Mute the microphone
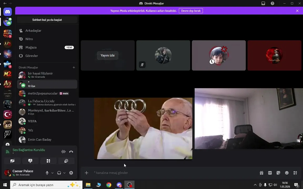This screenshot has height=189, width=303. 47,173
